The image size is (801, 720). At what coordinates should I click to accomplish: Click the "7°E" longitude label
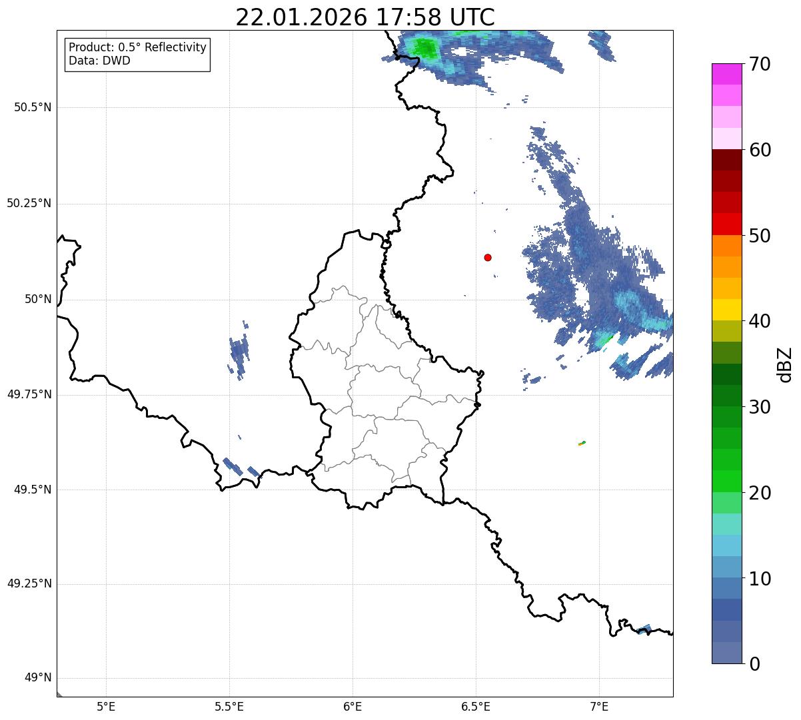tap(599, 706)
